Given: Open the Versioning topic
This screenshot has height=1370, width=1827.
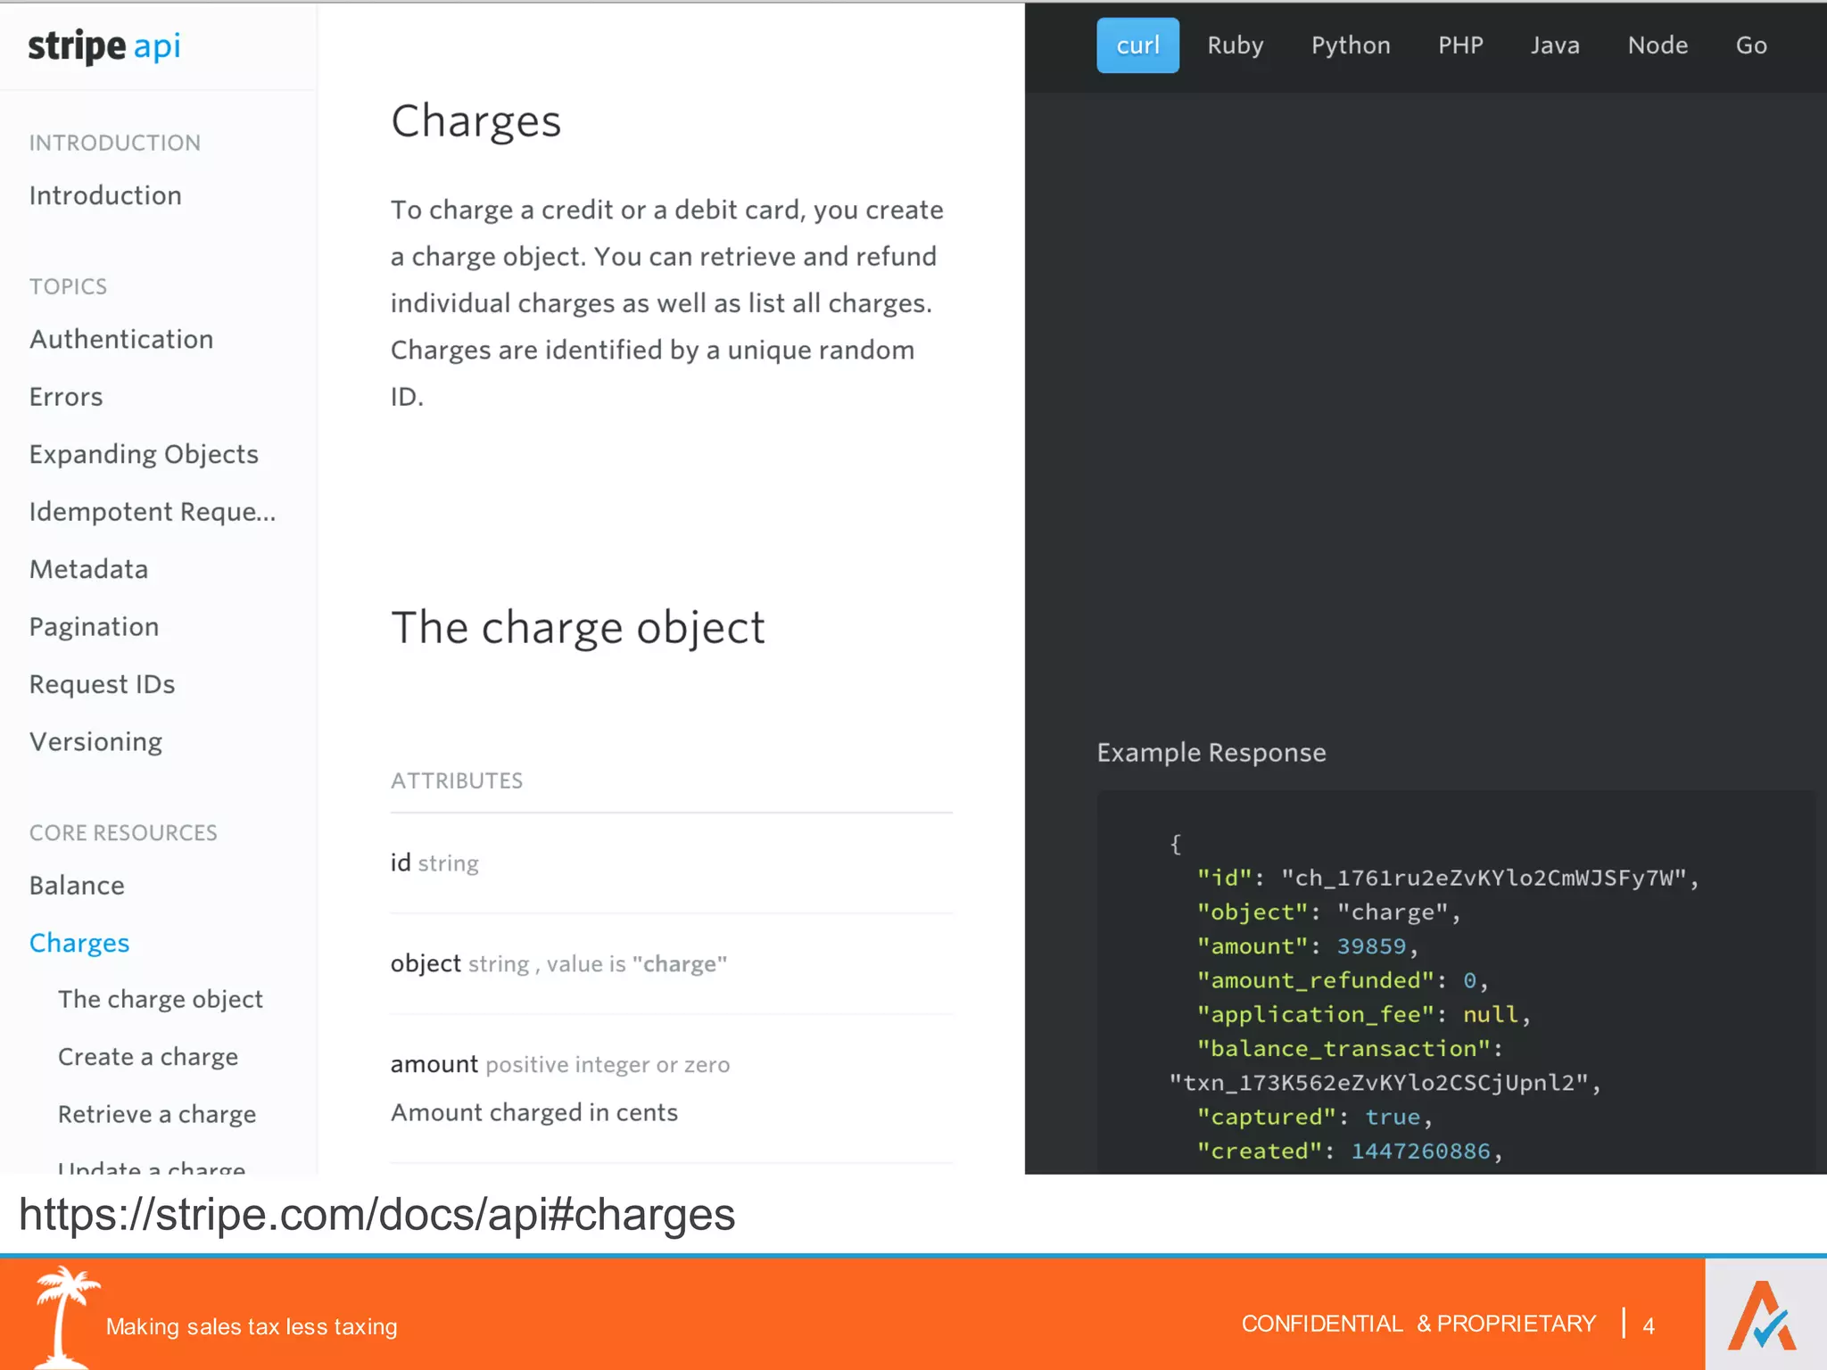Looking at the screenshot, I should [x=95, y=742].
